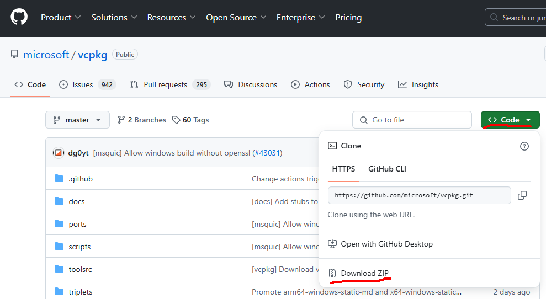This screenshot has width=546, height=299.
Task: Open the Discussions tab
Action: 251,84
